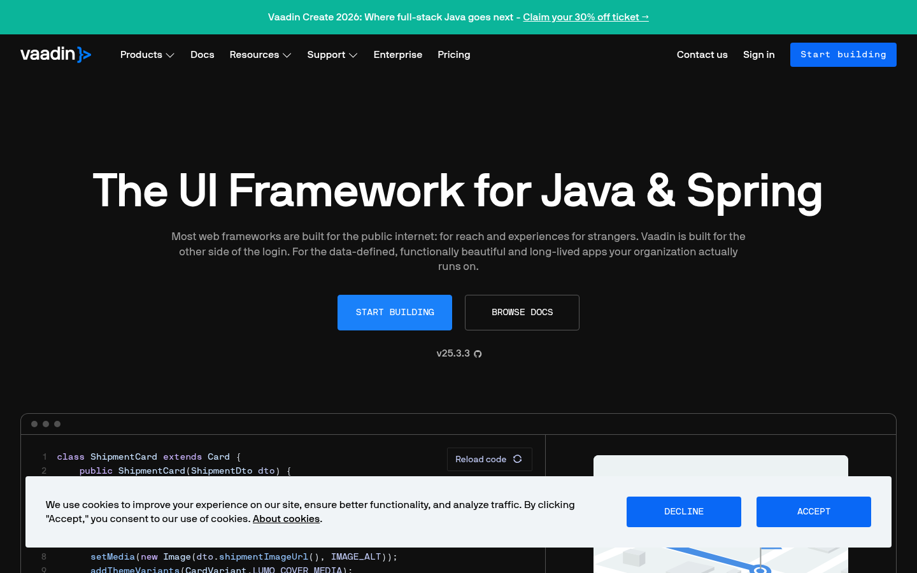
Task: Click the v25.3.3 version text
Action: 453,353
